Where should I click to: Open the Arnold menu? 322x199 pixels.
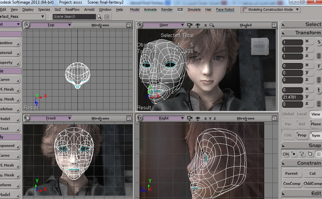89,9
